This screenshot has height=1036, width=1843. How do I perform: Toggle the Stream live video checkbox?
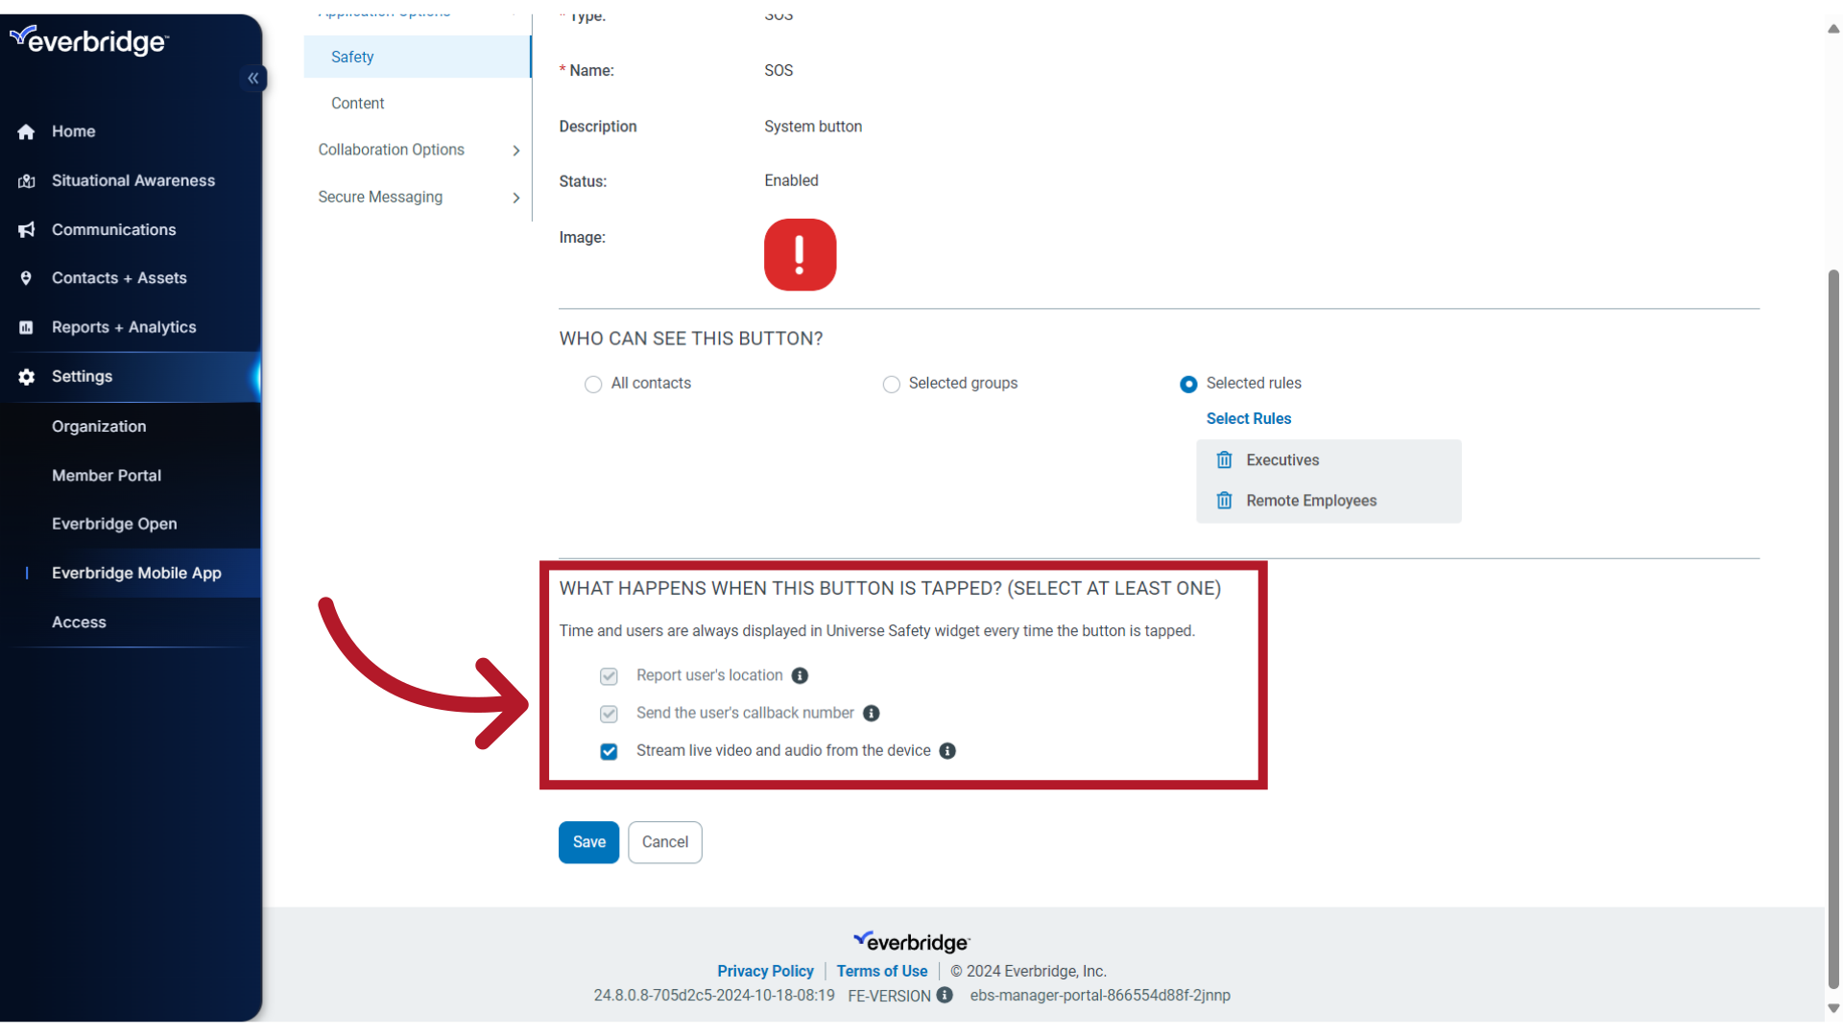tap(609, 751)
